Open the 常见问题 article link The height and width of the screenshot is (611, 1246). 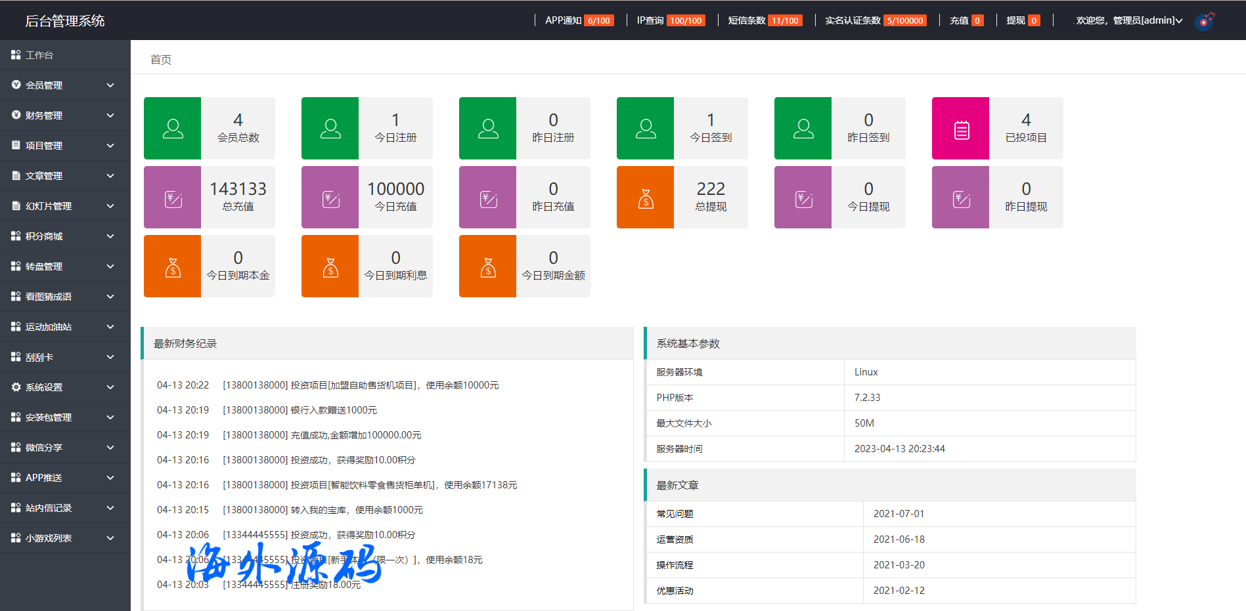pos(675,514)
